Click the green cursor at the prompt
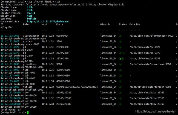The image size is (178, 115). tap(28, 113)
